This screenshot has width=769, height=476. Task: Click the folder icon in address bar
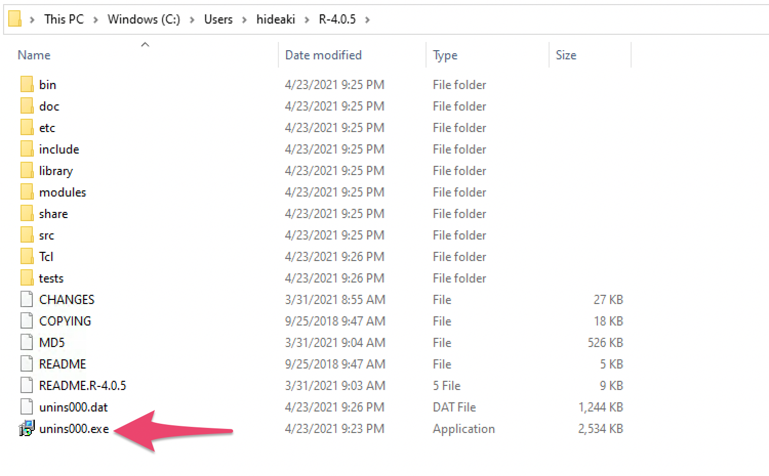point(15,19)
